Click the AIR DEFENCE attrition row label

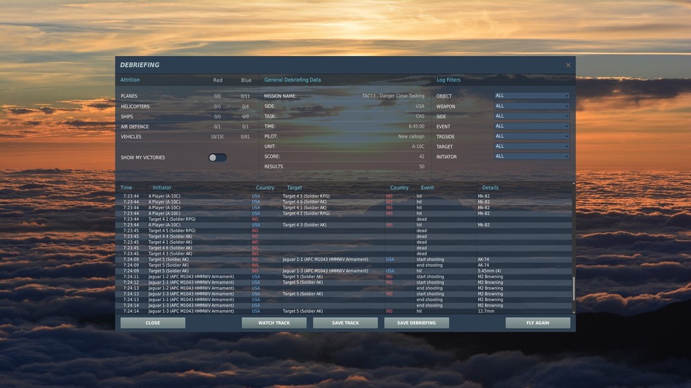coord(135,127)
